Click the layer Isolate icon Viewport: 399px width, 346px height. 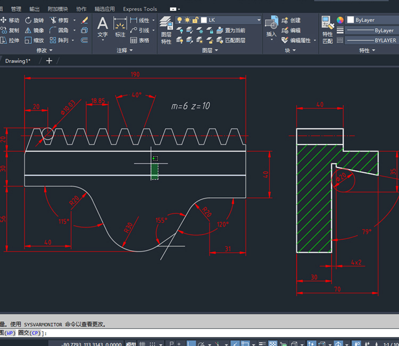(x=189, y=30)
